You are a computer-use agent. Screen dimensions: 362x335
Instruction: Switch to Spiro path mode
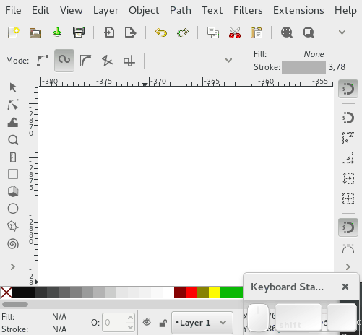click(64, 61)
